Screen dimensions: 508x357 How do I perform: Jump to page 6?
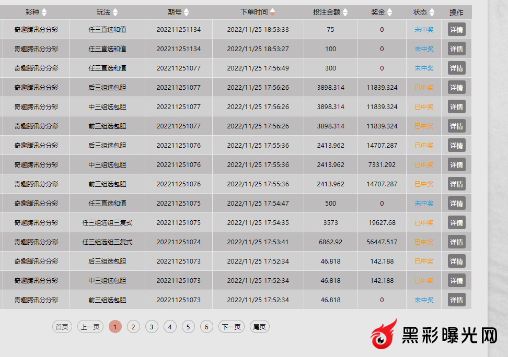206,327
